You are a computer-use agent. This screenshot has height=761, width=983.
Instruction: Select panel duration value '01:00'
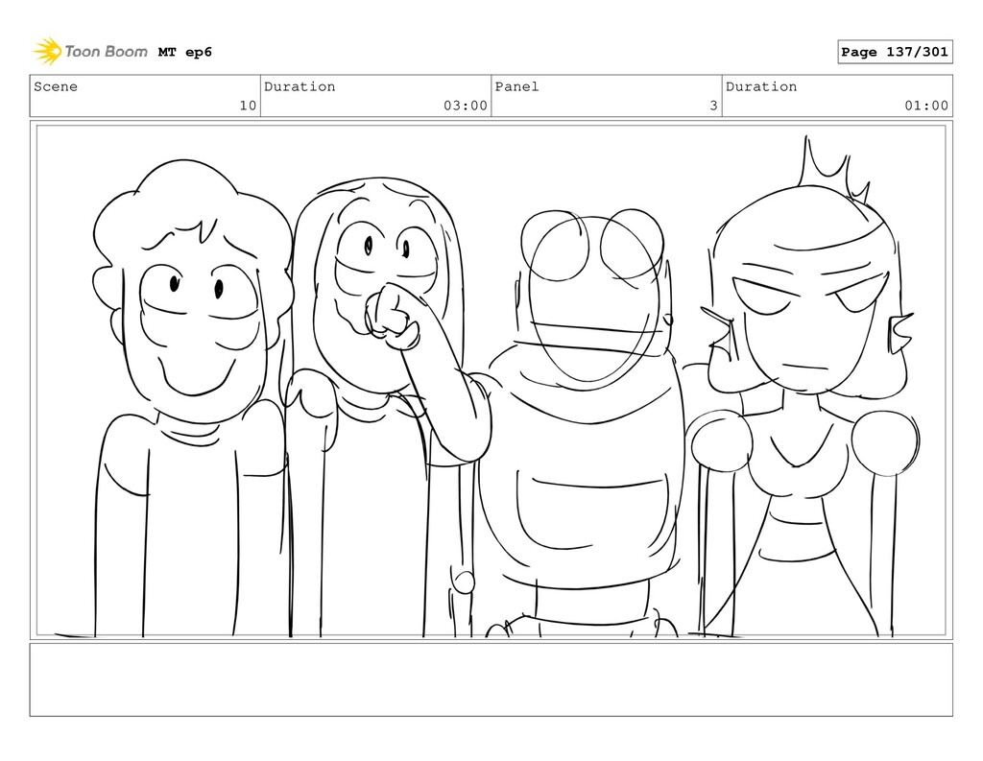pos(926,106)
